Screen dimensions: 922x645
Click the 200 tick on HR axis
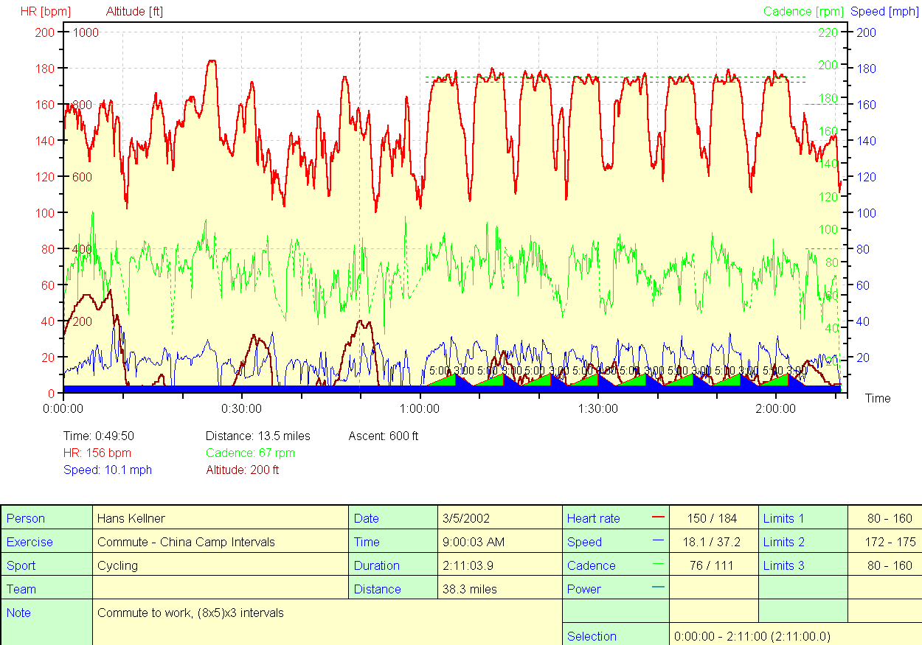(x=45, y=32)
